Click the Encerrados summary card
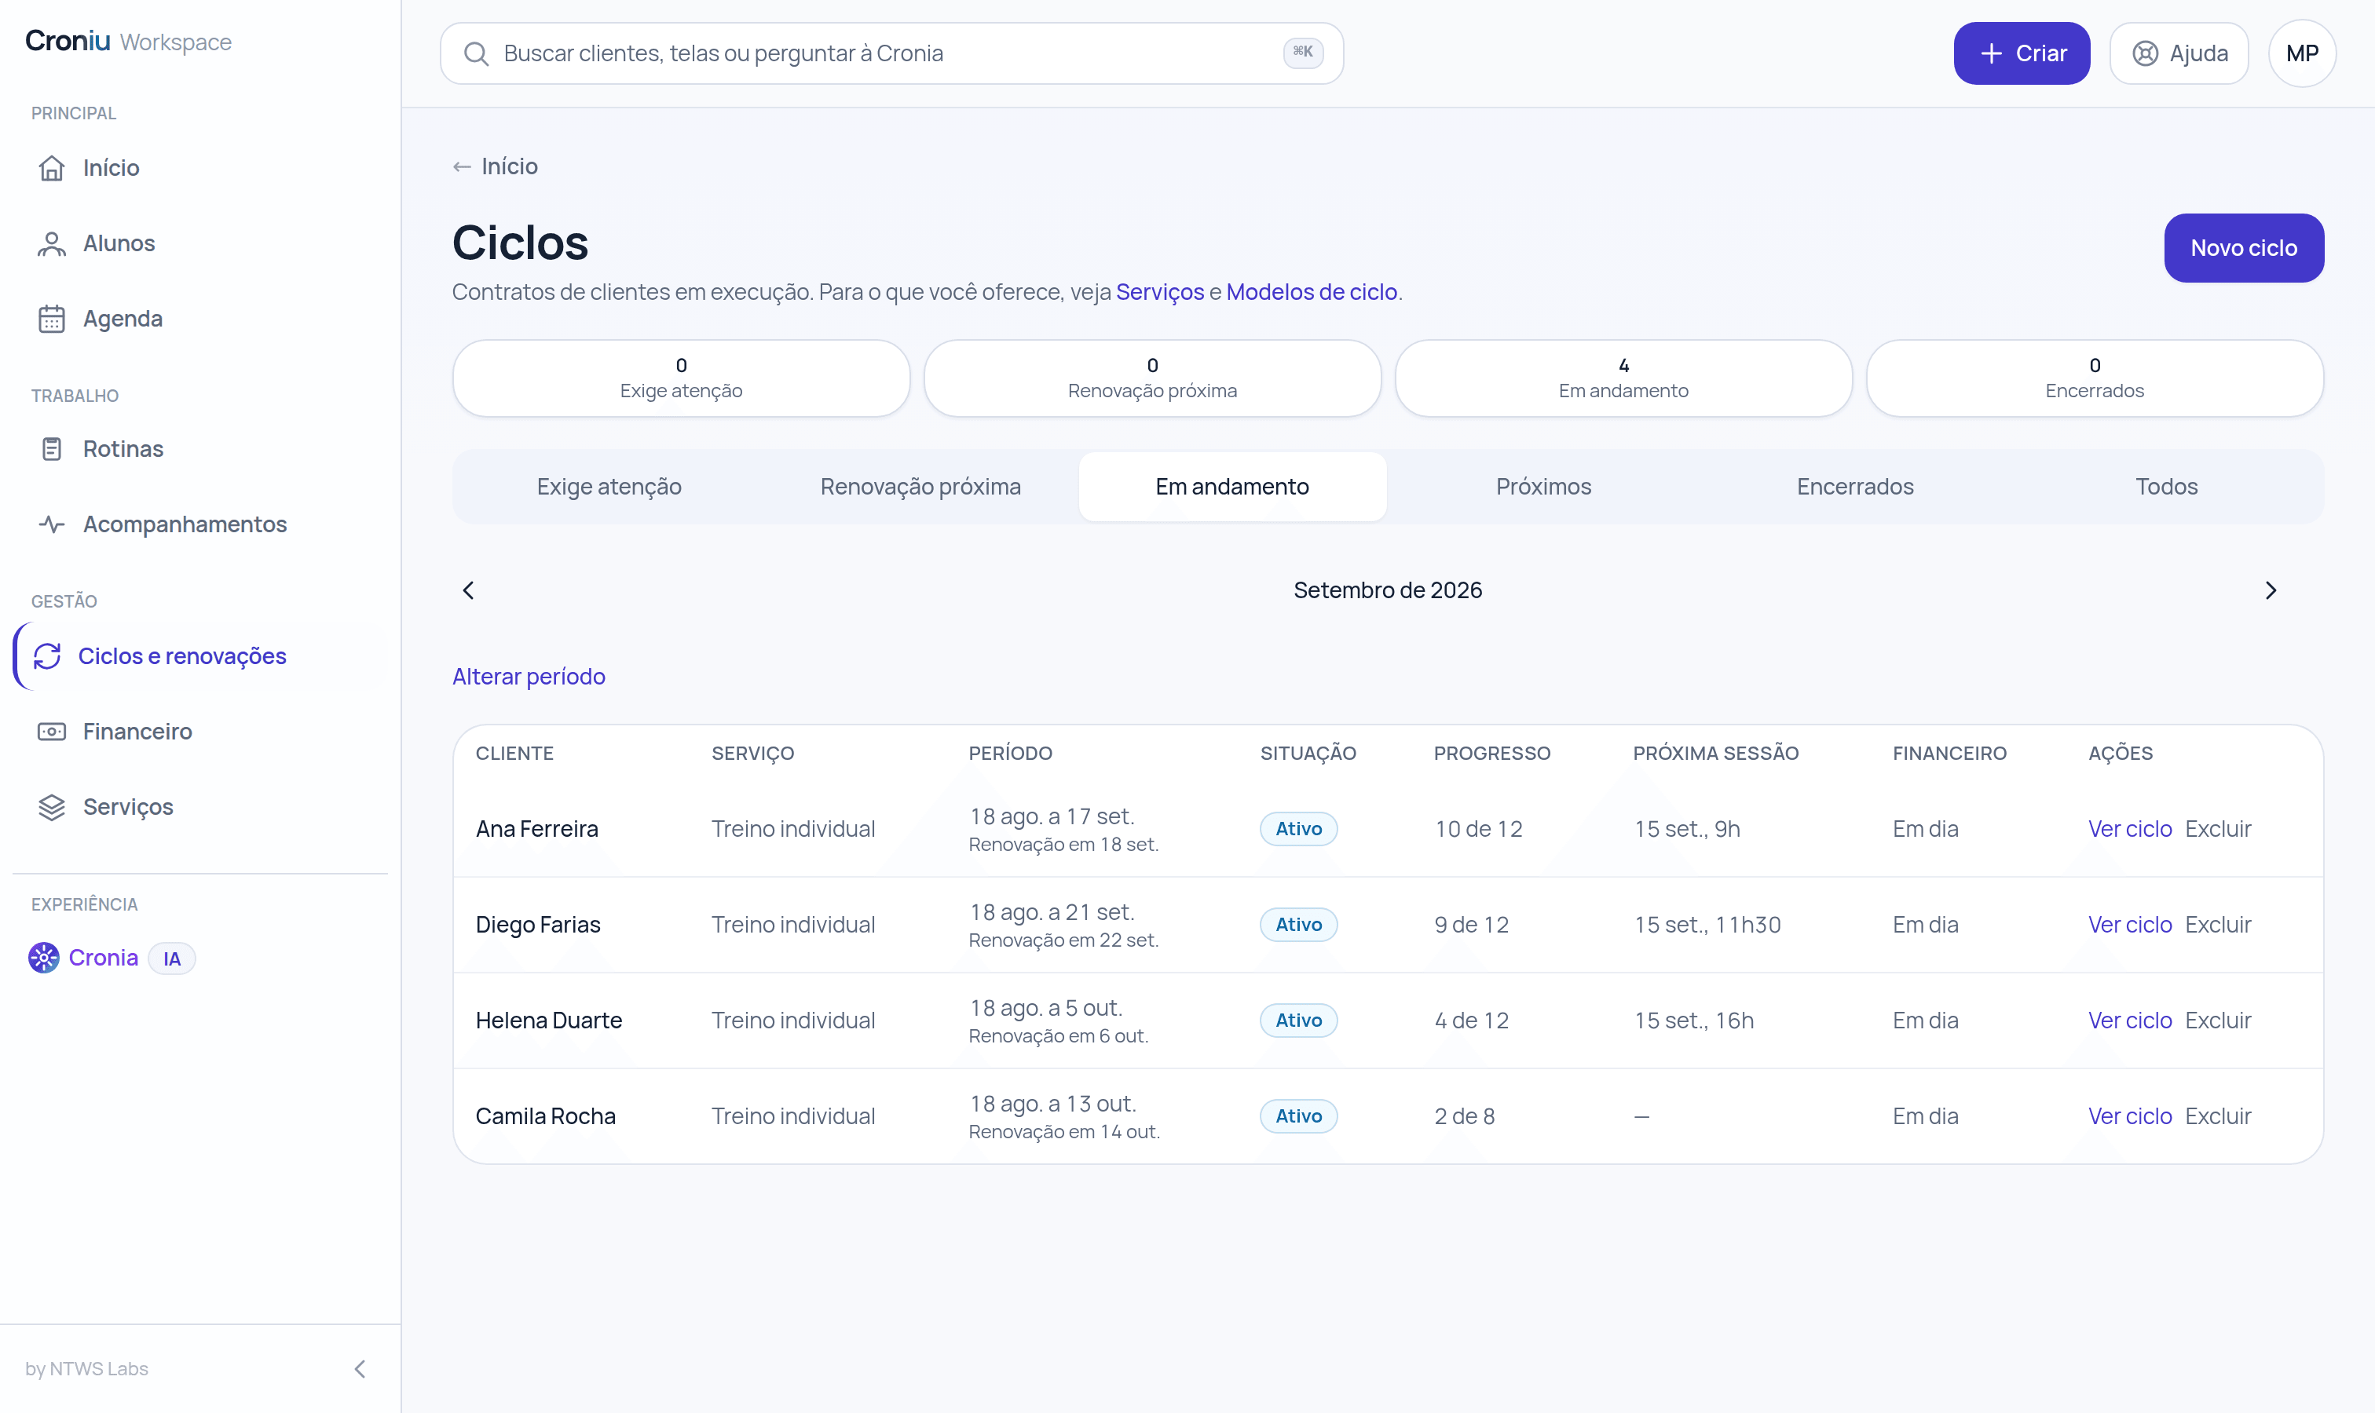This screenshot has height=1413, width=2375. click(x=2094, y=378)
